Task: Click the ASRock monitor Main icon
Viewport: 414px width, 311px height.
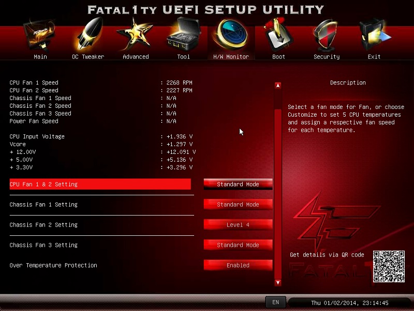Action: [40, 35]
